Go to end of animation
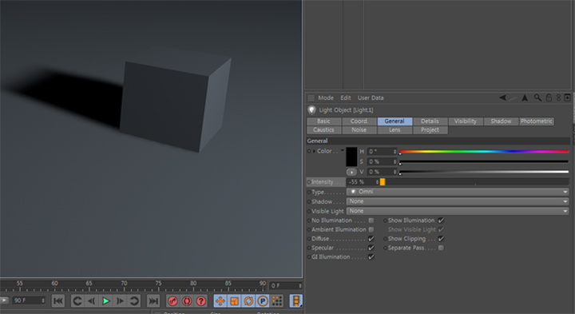This screenshot has width=575, height=314. click(x=153, y=301)
